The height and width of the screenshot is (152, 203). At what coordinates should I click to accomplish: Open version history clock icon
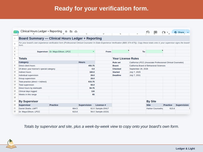point(148,32)
